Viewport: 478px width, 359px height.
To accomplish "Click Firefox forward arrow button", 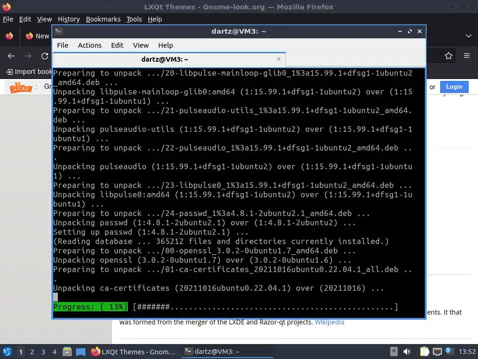I will click(x=28, y=56).
